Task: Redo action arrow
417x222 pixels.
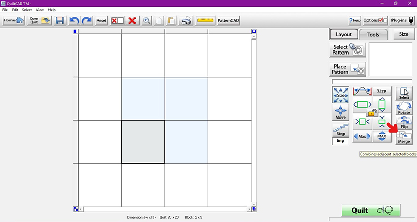Action: point(87,20)
